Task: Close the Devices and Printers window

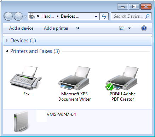Action: (146, 7)
